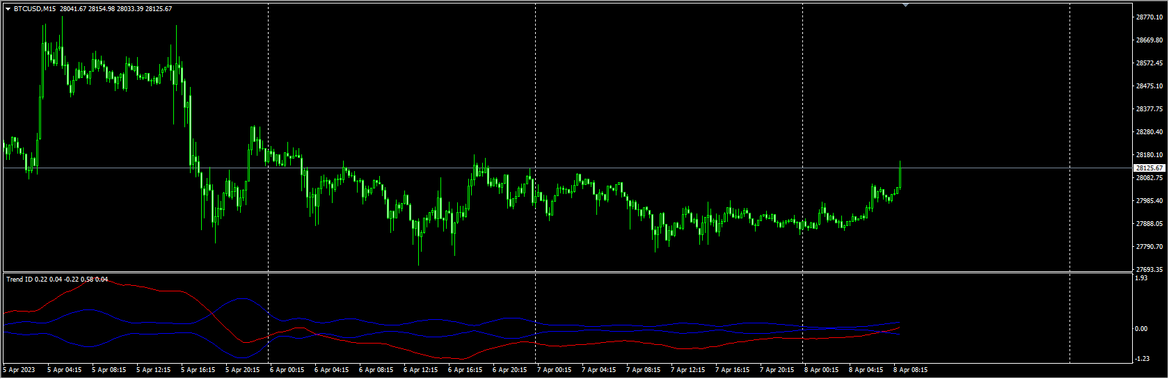Click time axis label 8 Apr 04:15
1169x379 pixels.
pos(866,370)
